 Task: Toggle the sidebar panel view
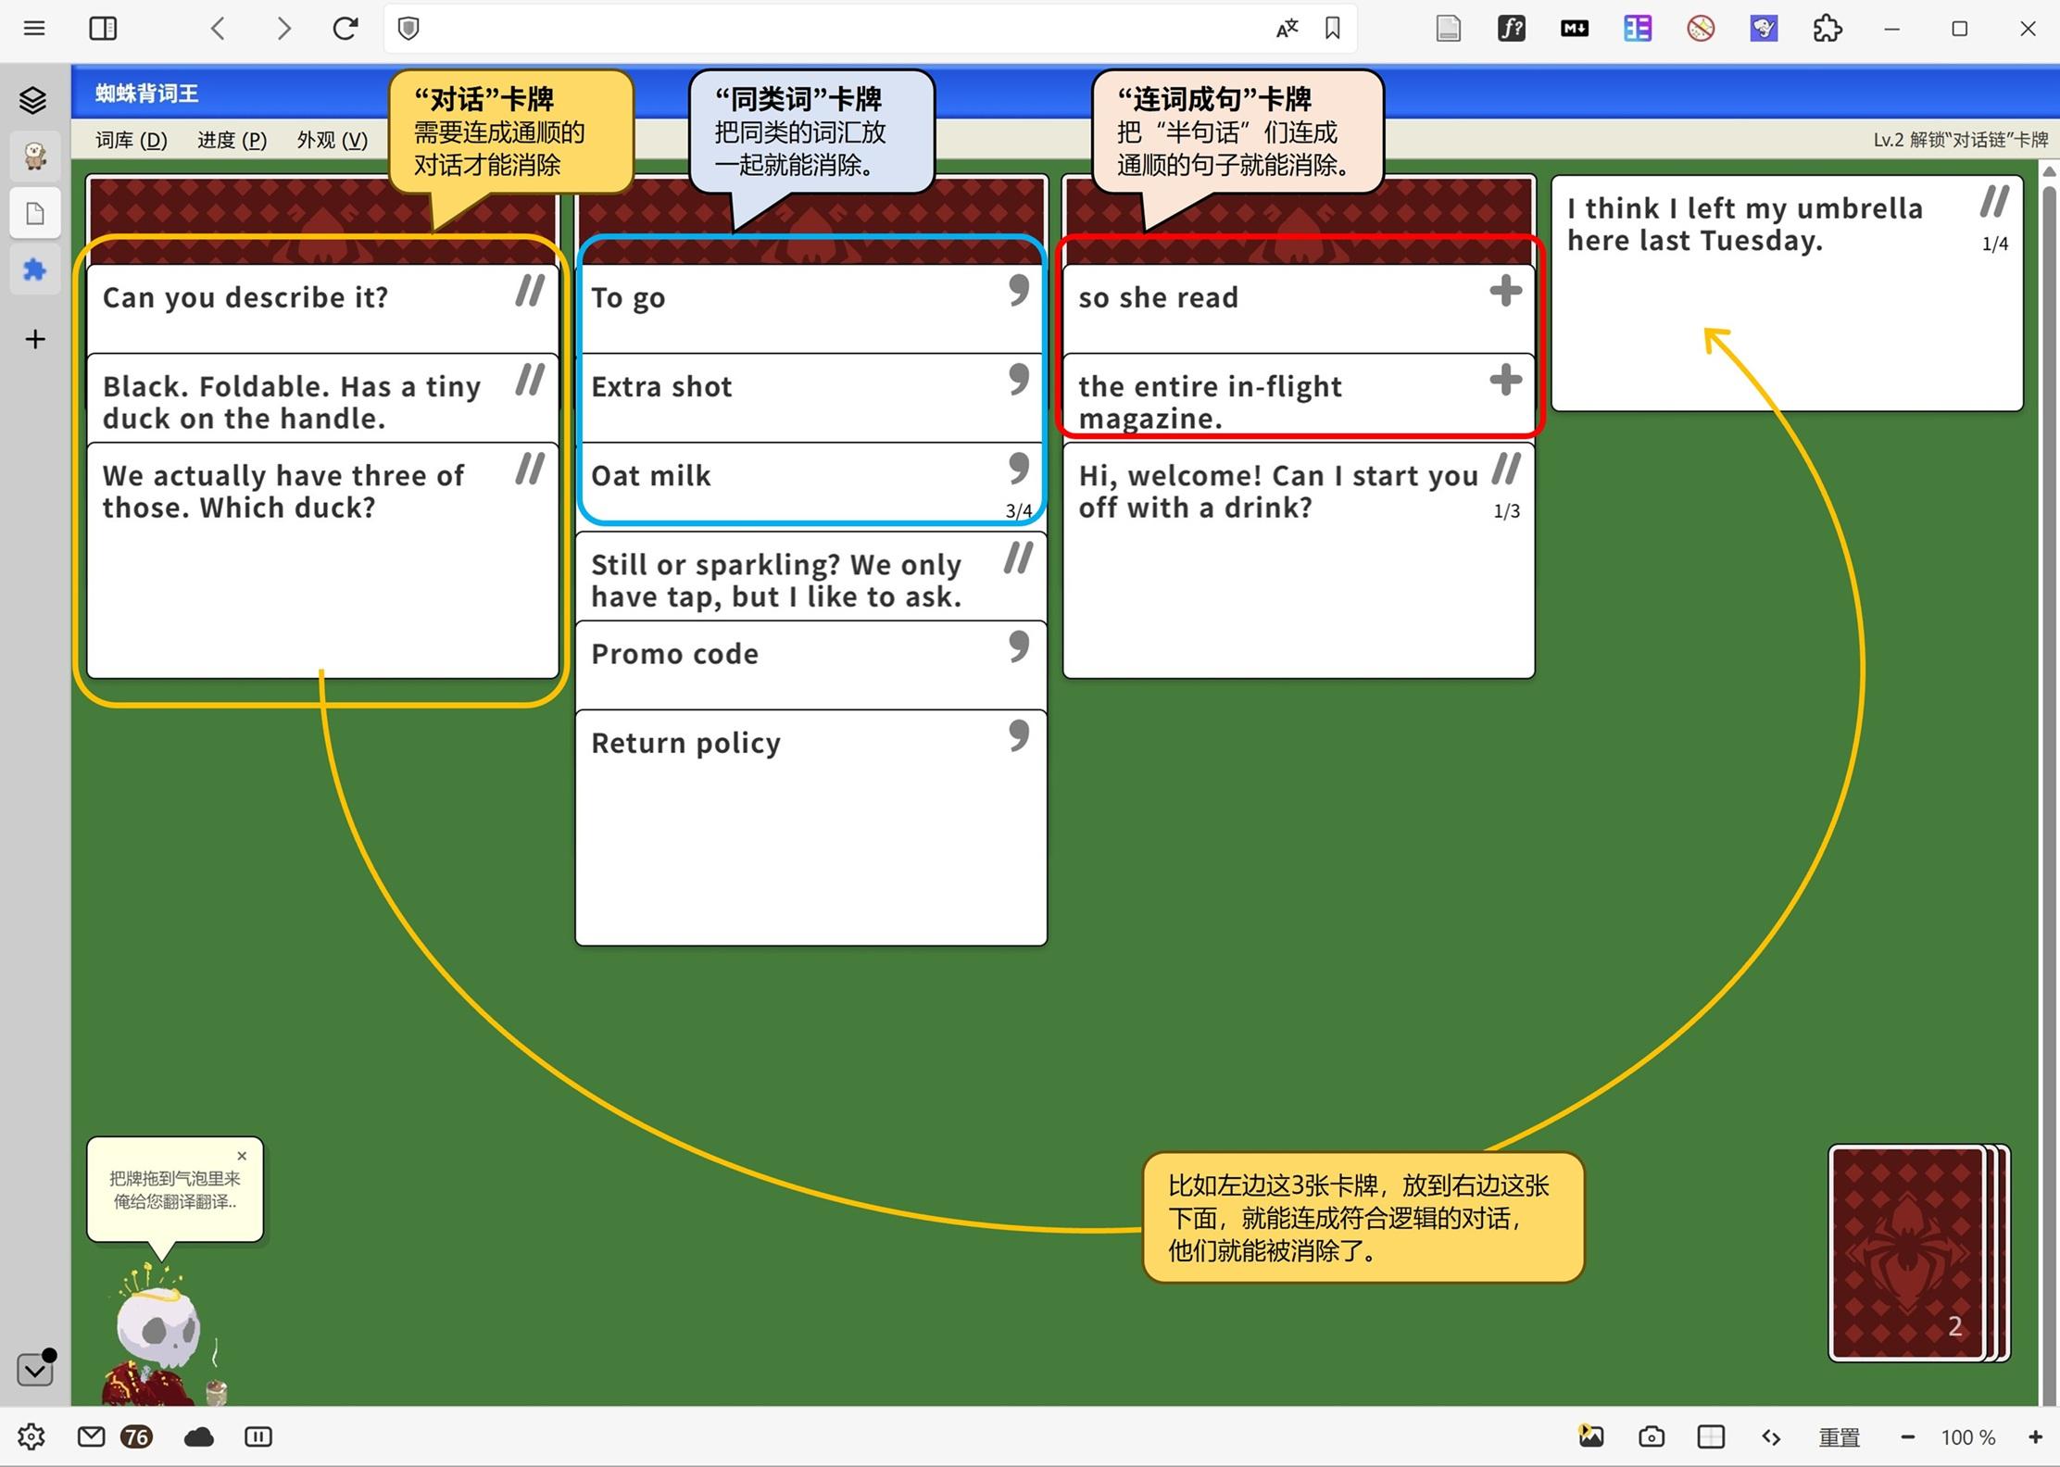103,29
